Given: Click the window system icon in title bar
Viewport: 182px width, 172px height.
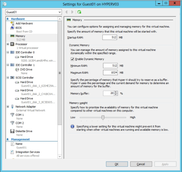Looking at the screenshot, I should (5, 4).
